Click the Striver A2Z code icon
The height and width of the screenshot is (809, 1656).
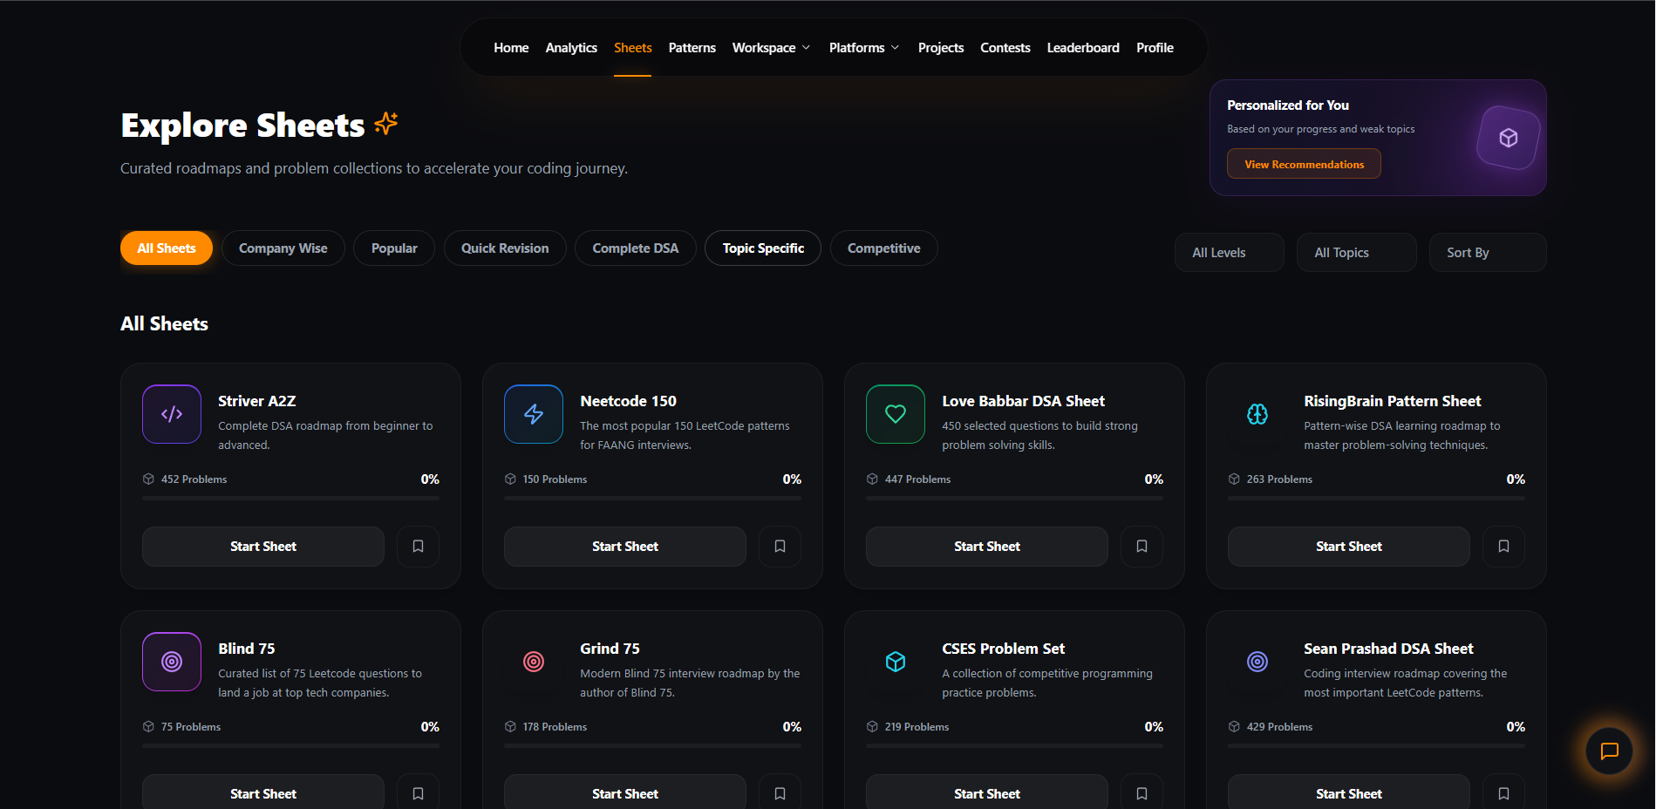click(x=172, y=414)
